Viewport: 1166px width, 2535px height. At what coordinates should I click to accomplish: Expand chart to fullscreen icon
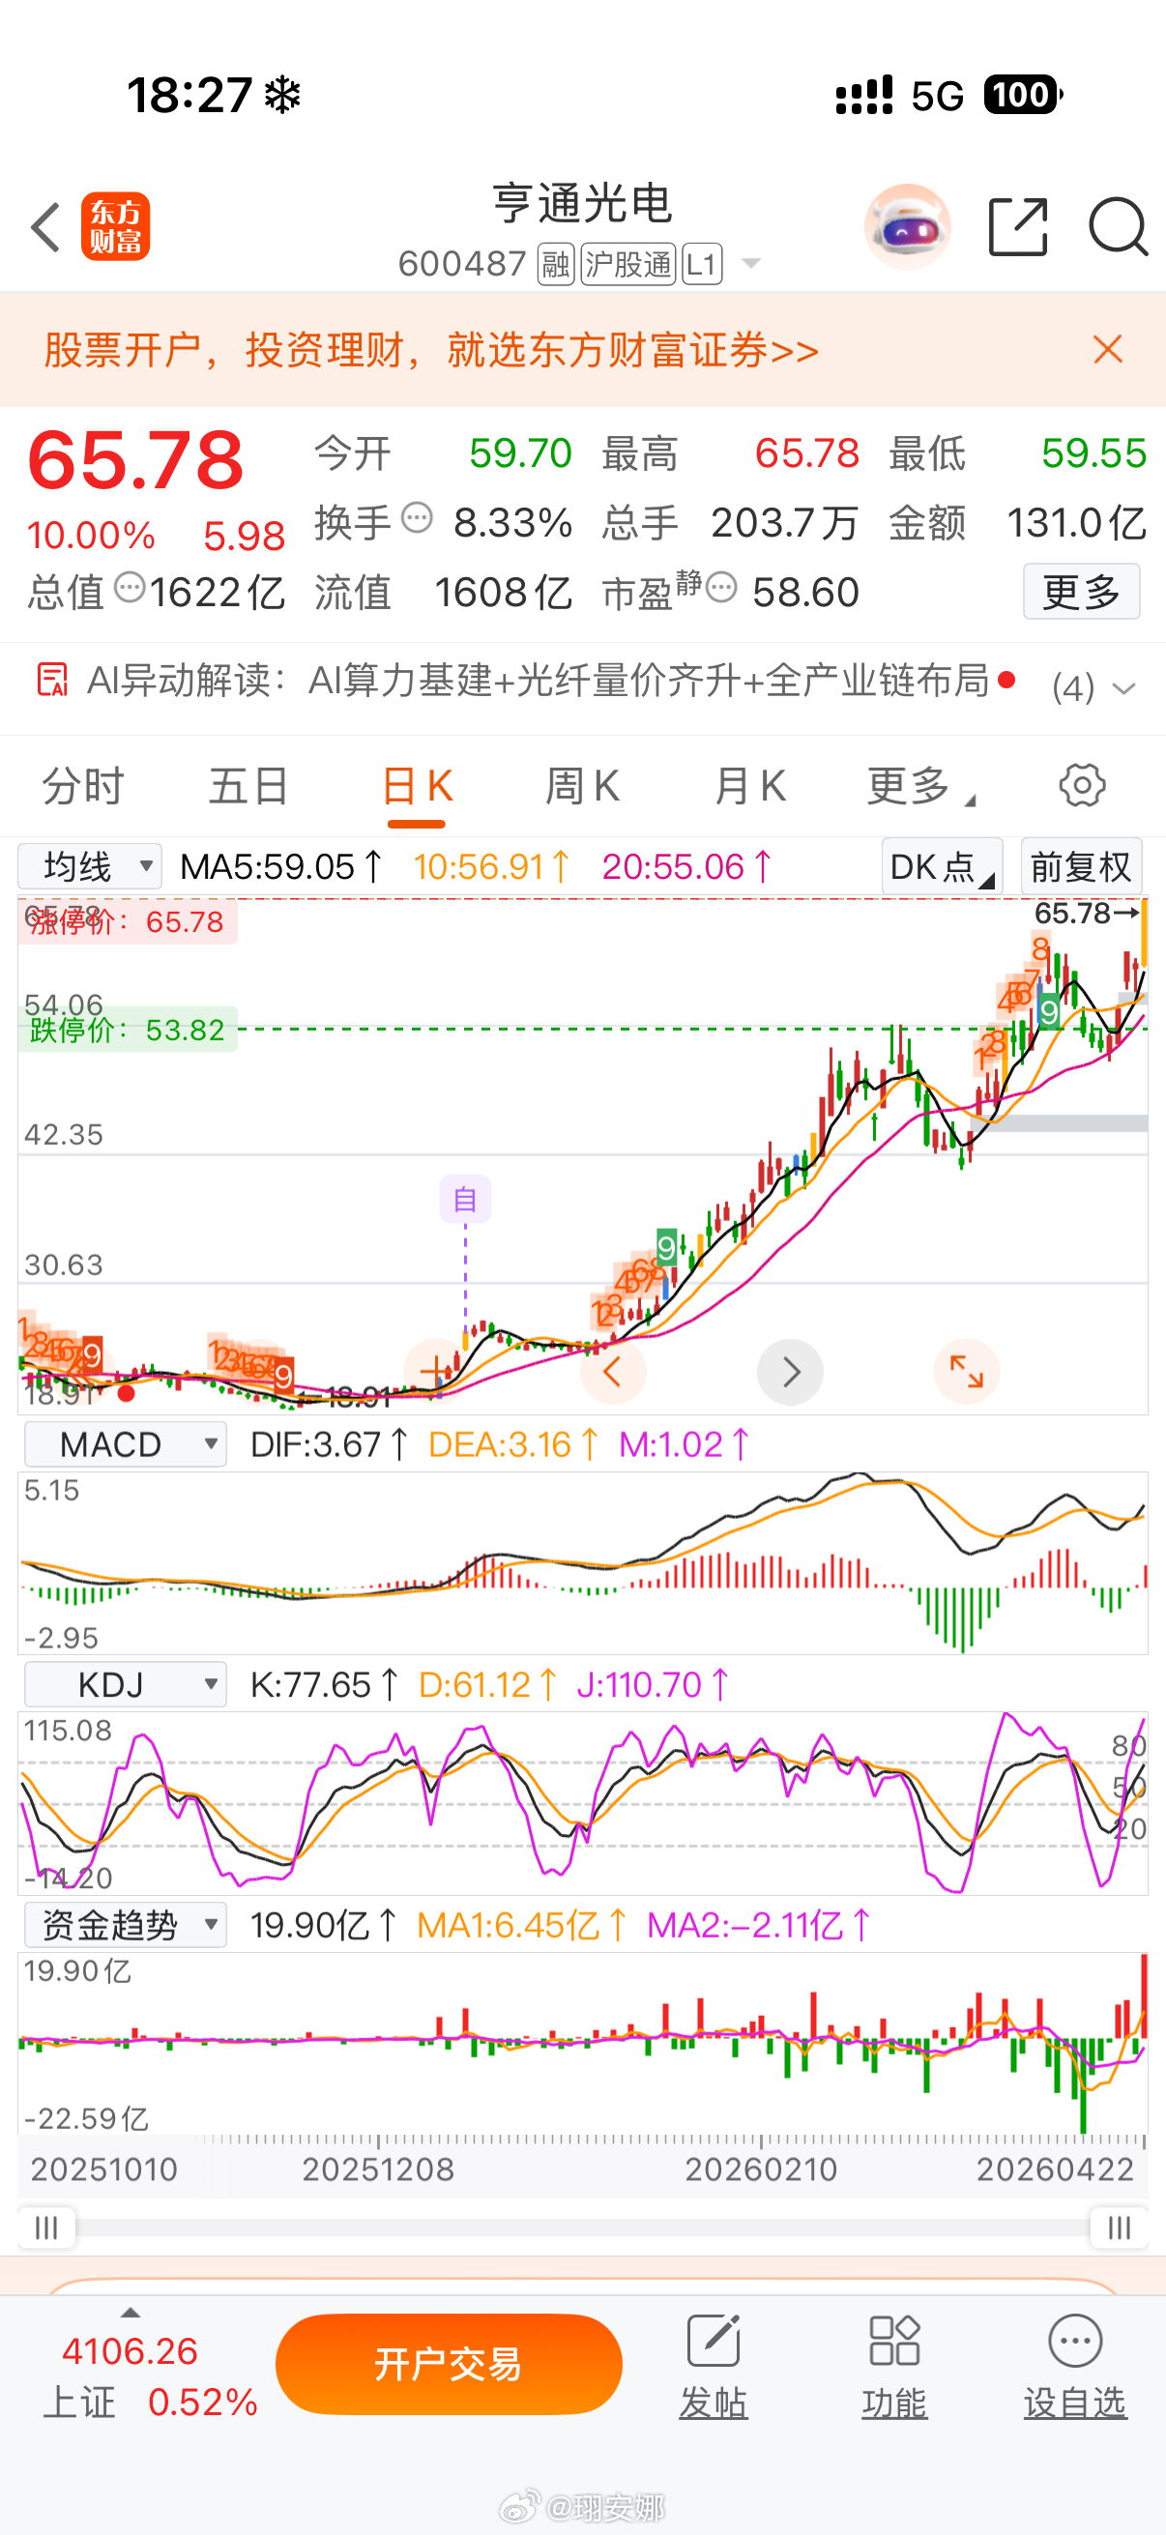(x=966, y=1371)
